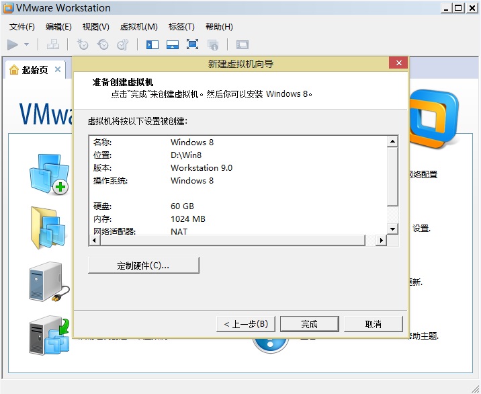Image resolution: width=481 pixels, height=394 pixels.
Task: Close the 起始页 tab
Action: point(58,69)
